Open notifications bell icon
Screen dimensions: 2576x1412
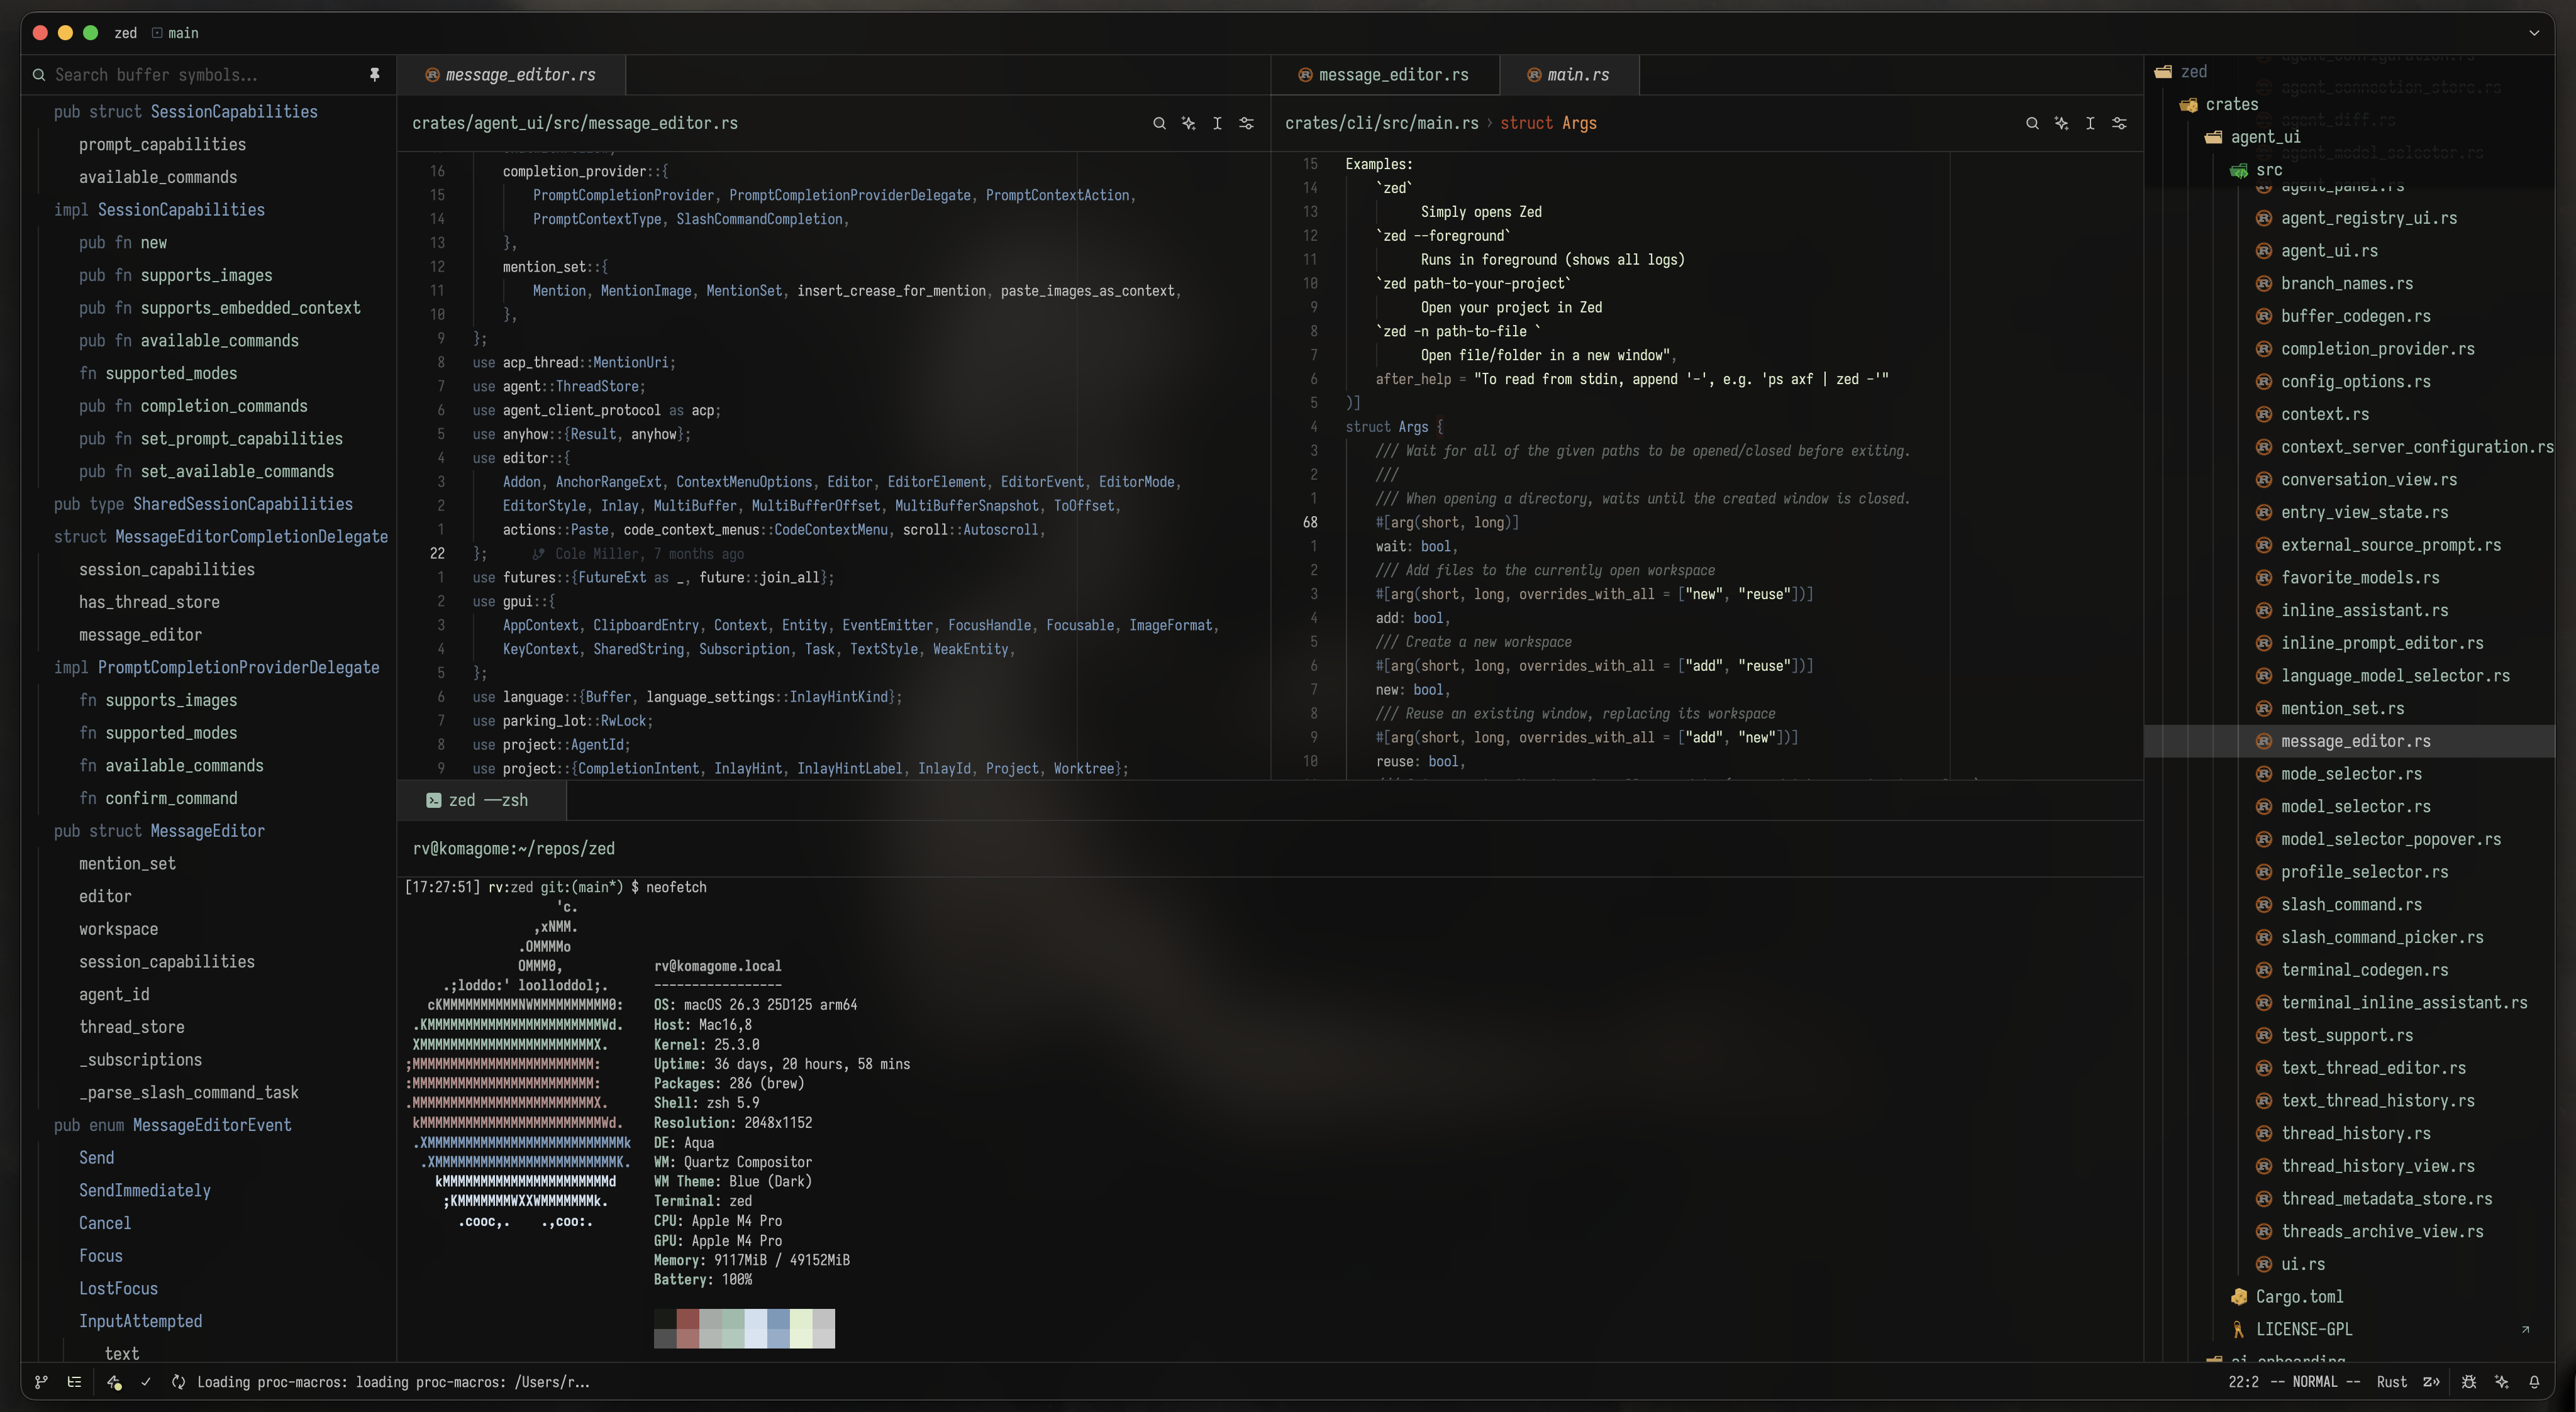[x=2534, y=1382]
